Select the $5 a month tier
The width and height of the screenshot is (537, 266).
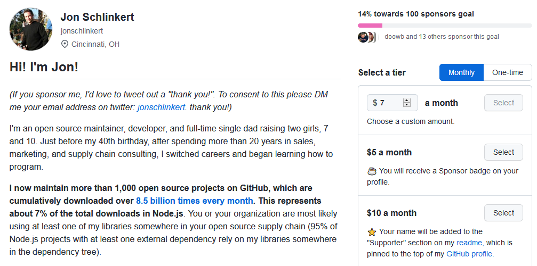(x=503, y=152)
